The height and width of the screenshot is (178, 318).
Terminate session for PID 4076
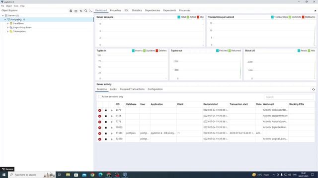(99, 110)
